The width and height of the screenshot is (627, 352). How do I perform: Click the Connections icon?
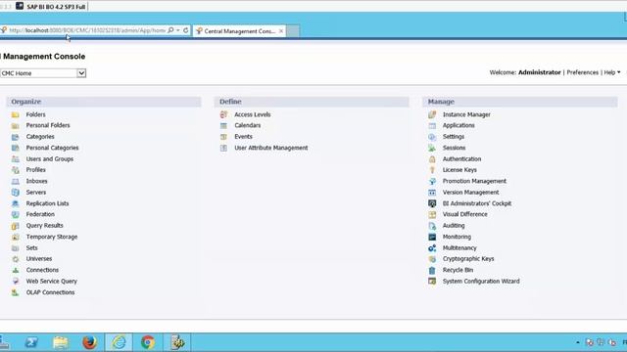point(16,270)
